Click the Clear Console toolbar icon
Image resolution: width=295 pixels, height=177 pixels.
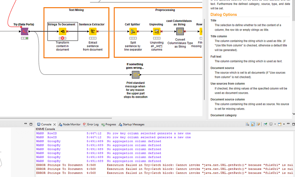coord(247,124)
